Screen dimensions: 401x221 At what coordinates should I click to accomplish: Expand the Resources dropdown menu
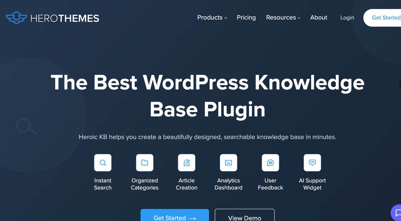[x=283, y=18]
